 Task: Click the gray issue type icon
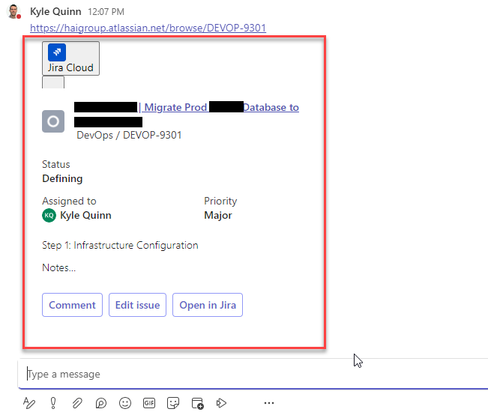point(53,121)
